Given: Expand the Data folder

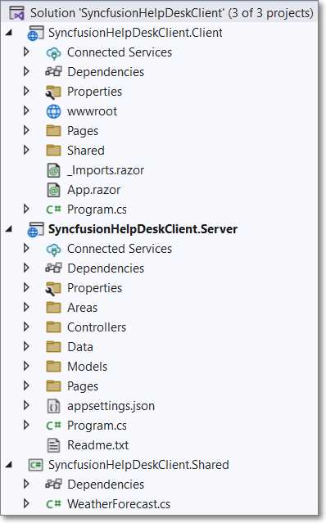Looking at the screenshot, I should [26, 346].
